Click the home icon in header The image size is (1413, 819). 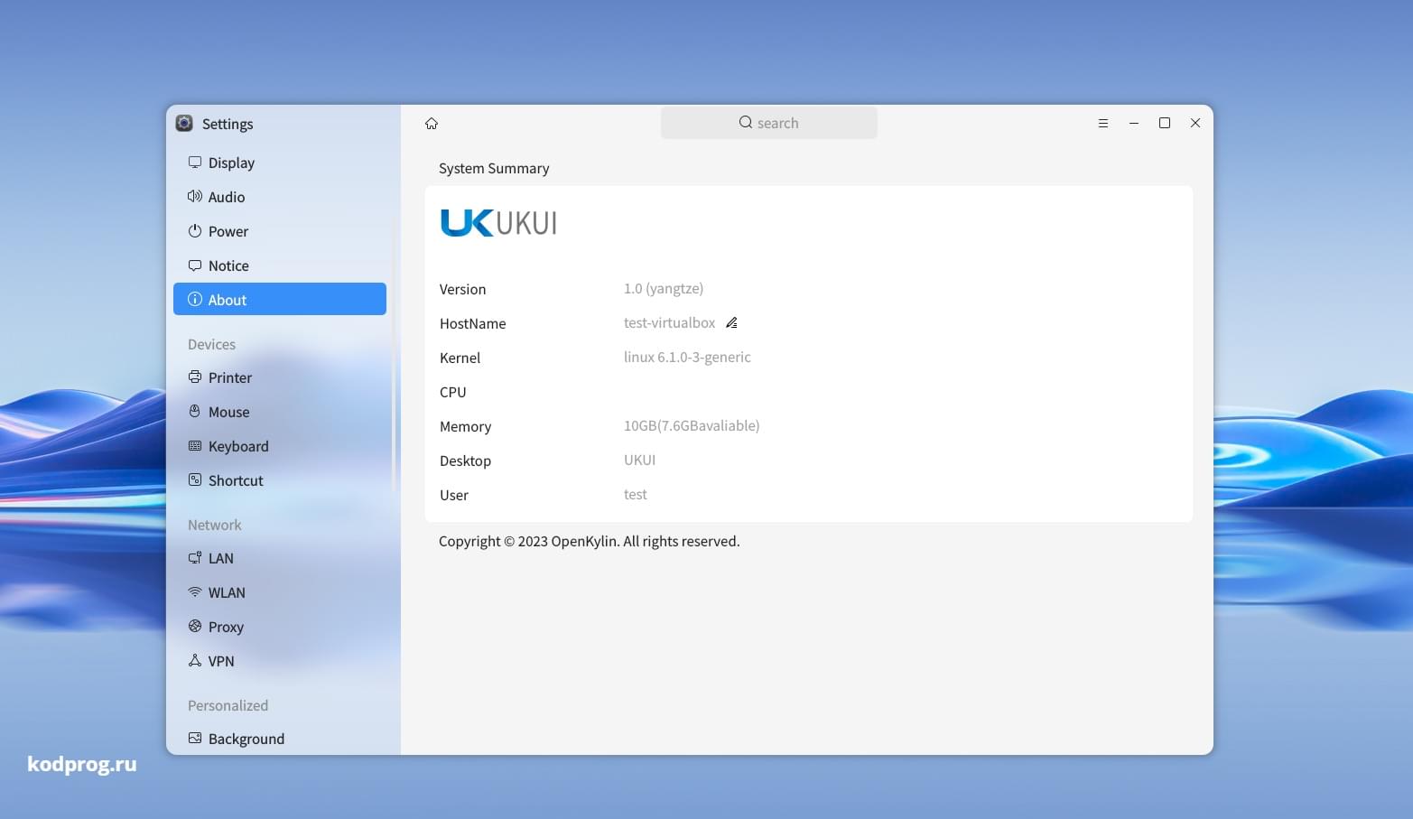coord(432,124)
